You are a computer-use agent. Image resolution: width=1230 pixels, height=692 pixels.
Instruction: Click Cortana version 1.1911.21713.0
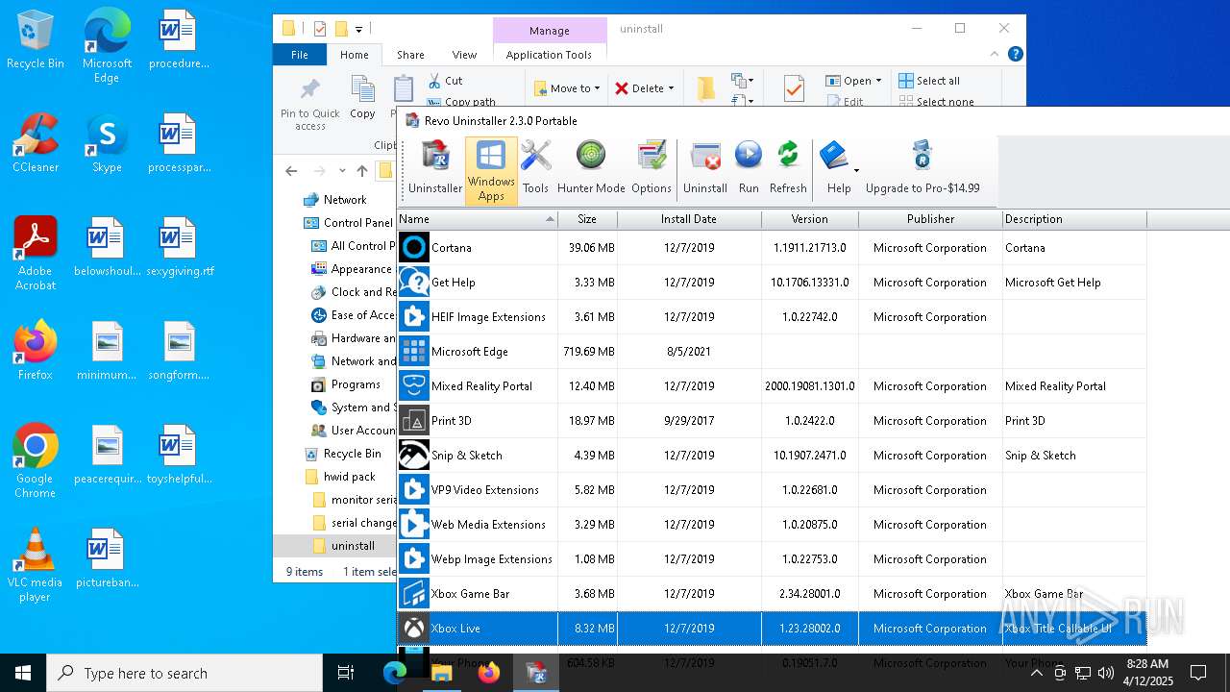(810, 248)
